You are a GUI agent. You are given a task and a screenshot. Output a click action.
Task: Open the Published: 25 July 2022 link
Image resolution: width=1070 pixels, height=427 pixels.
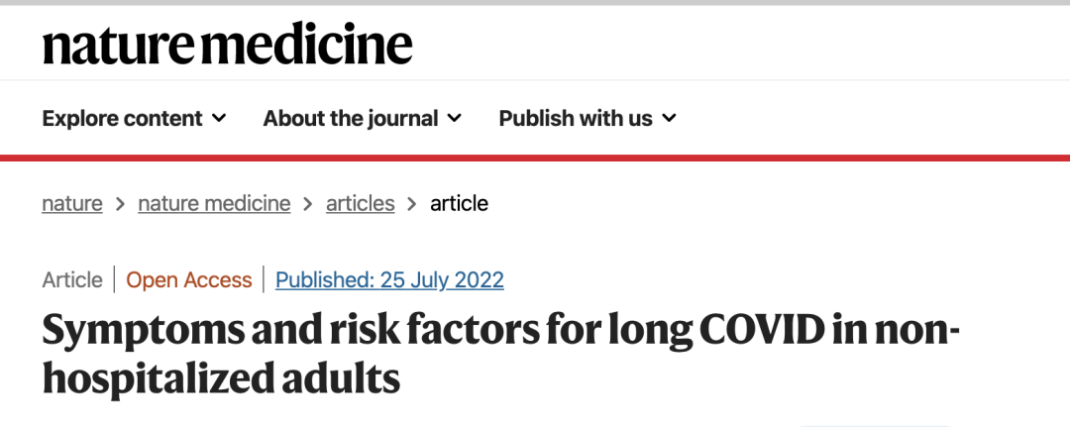point(389,280)
